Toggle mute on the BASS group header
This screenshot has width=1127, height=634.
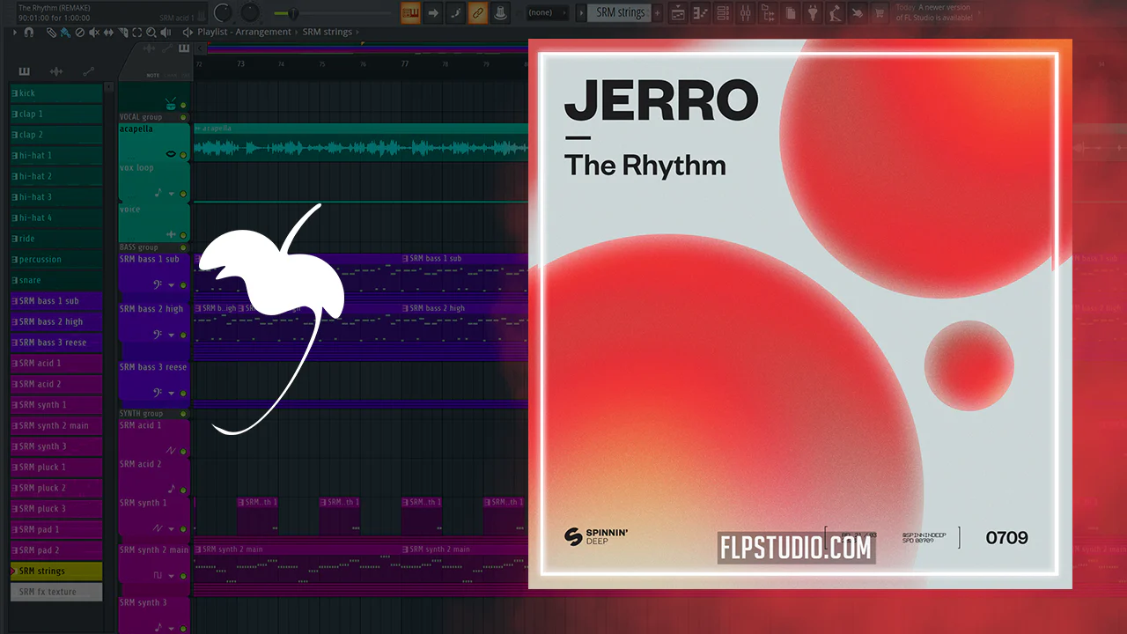pyautogui.click(x=183, y=248)
